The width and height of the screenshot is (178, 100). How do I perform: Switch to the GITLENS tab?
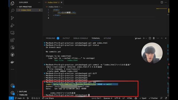(x=107, y=38)
